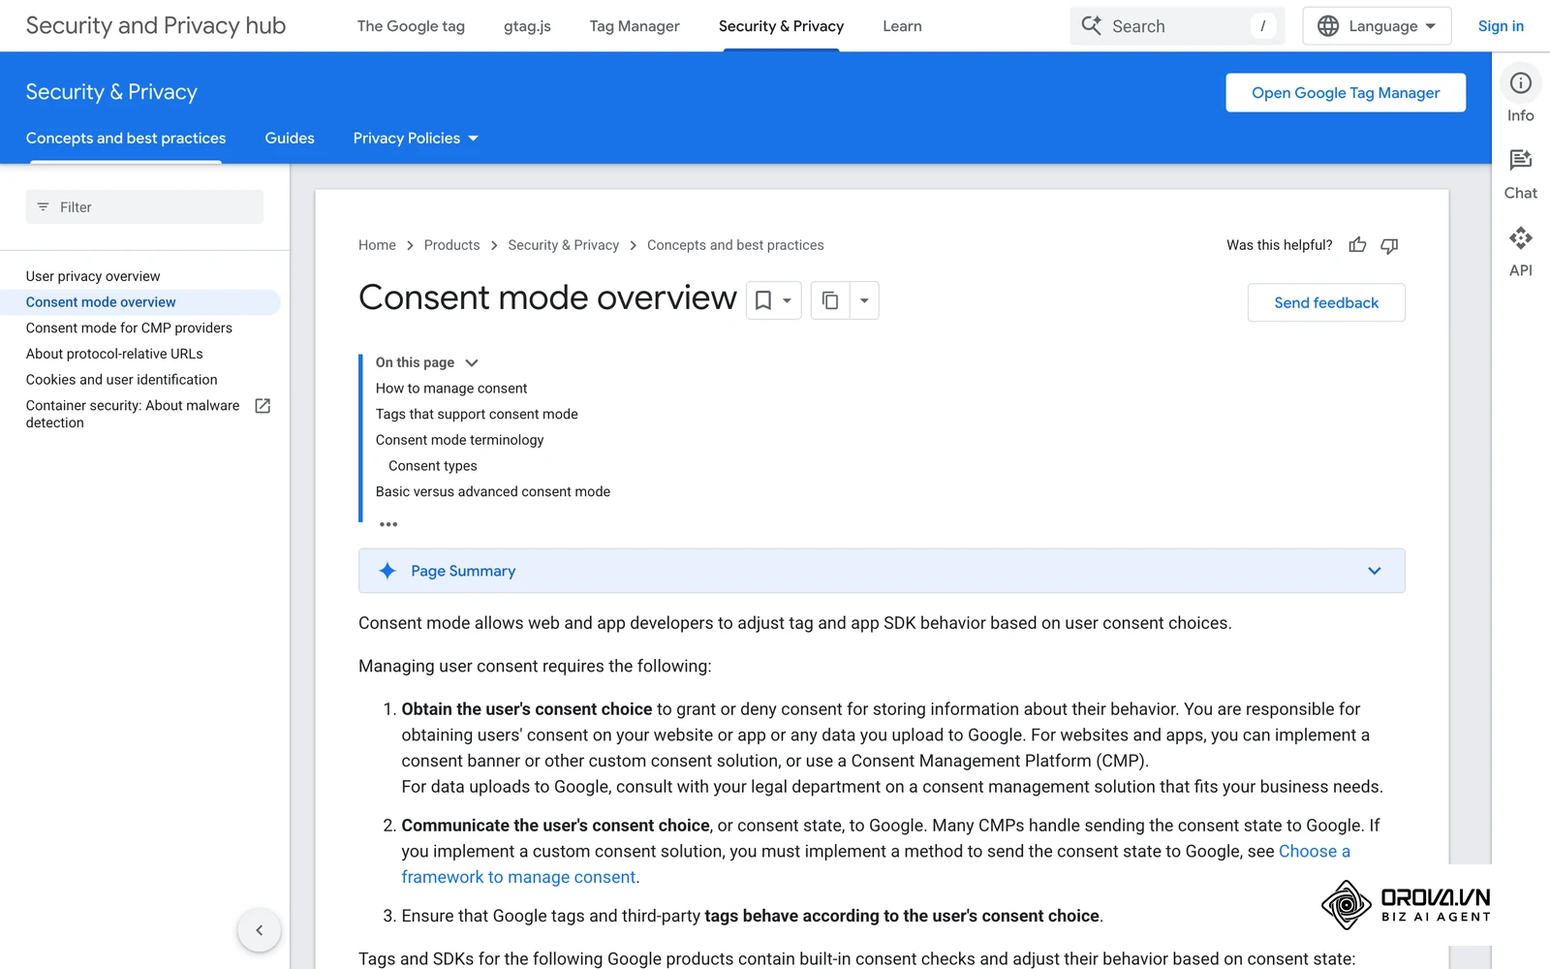Open the API side panel icon
Screen dimensions: 1550x969
(x=1520, y=237)
